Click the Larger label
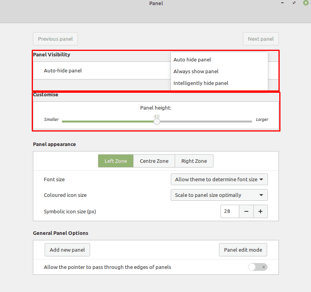311x292 pixels. click(x=262, y=119)
